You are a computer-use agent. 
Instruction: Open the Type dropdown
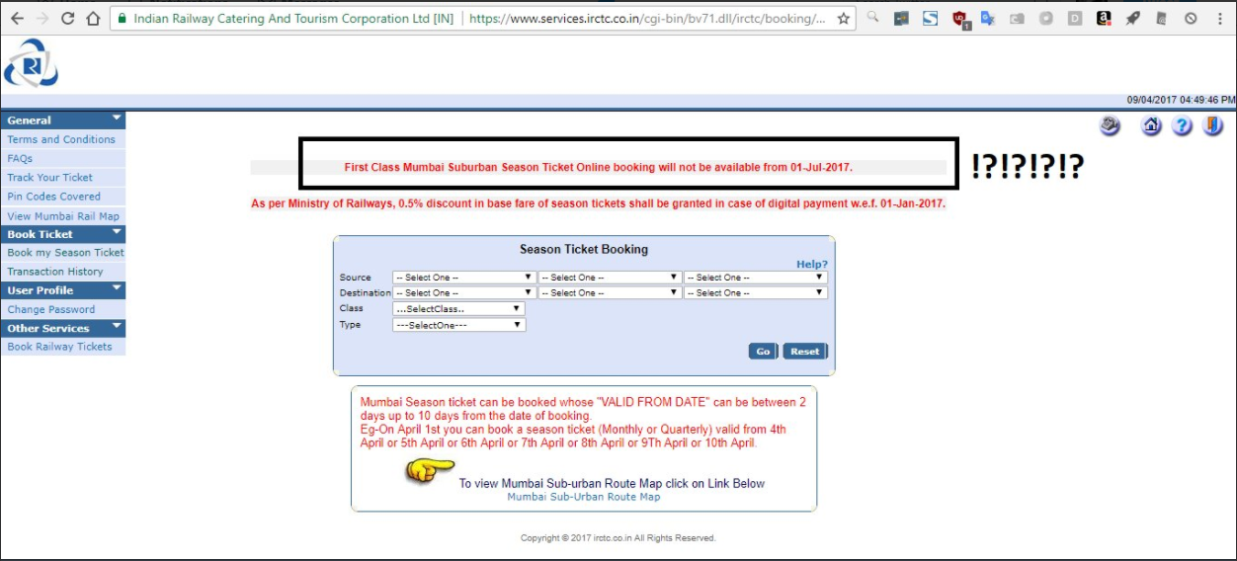[x=458, y=325]
